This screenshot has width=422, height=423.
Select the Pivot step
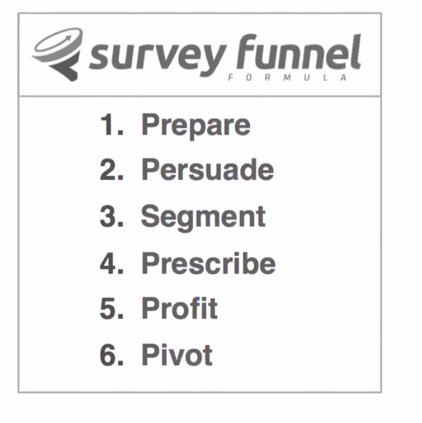coord(177,354)
